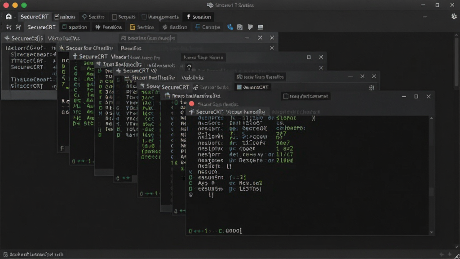Toggle the checkbox on the Managements tab
The width and height of the screenshot is (460, 259).
point(144,17)
